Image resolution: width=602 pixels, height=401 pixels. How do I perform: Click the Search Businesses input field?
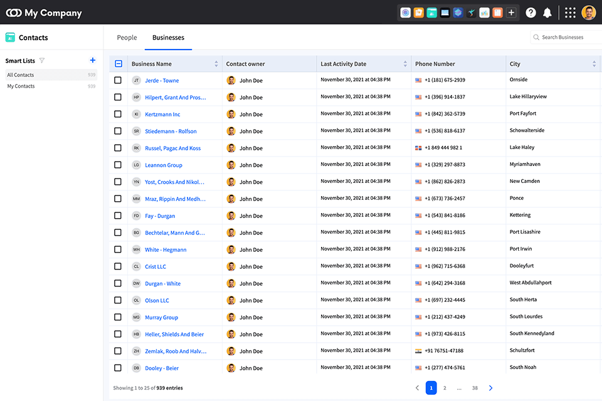click(x=566, y=37)
